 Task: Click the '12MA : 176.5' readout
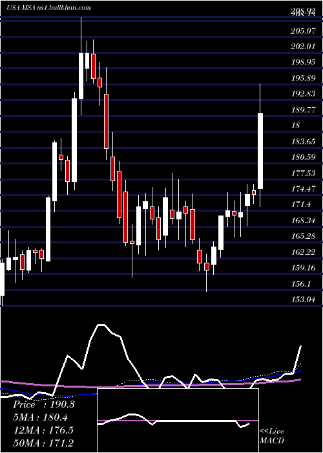[43, 430]
